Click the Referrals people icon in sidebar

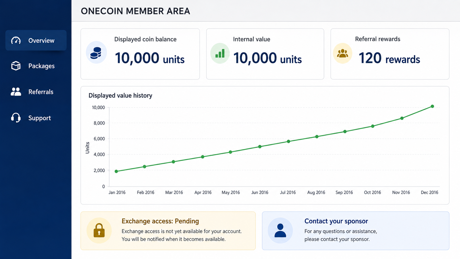pyautogui.click(x=16, y=92)
